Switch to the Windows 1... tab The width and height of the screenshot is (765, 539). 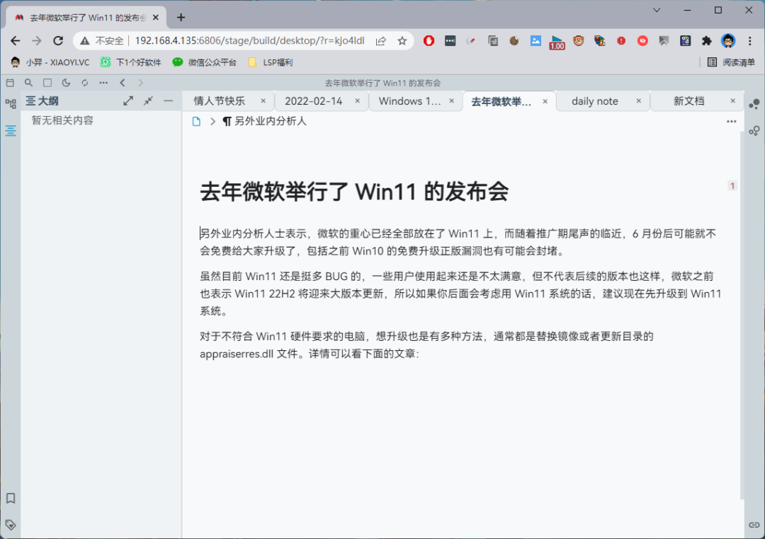(x=409, y=101)
